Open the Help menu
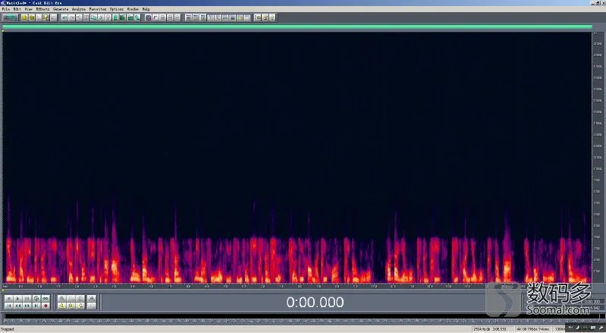Image resolution: width=606 pixels, height=333 pixels. coord(146,9)
